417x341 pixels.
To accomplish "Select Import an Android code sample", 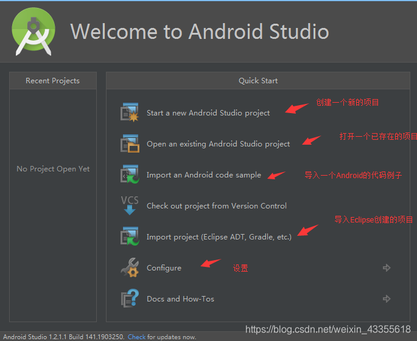I will pyautogui.click(x=204, y=175).
